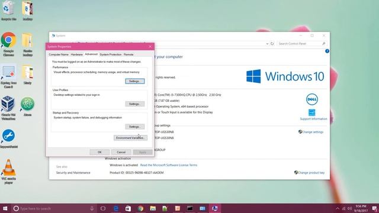379x213 pixels.
Task: Open the Atom editor desktop icon
Action: pyautogui.click(x=28, y=106)
